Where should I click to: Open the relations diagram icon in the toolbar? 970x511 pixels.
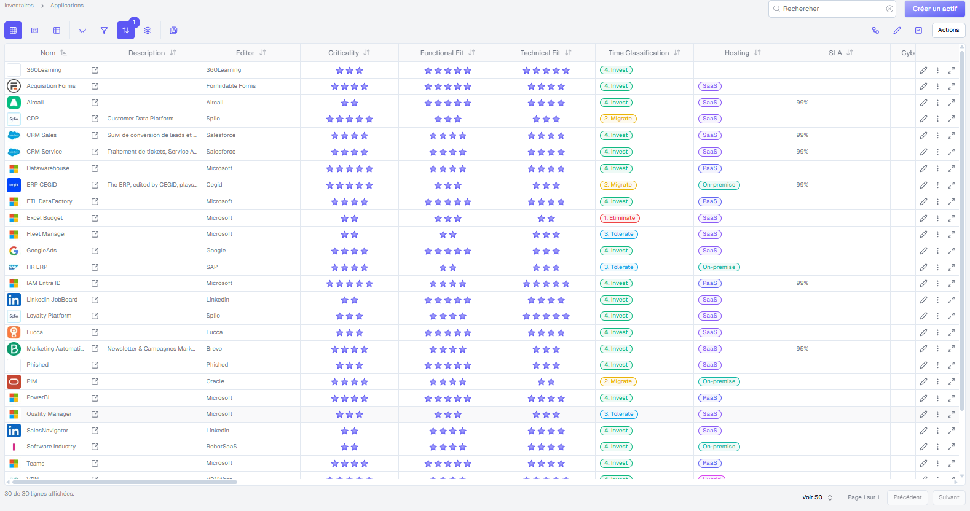pos(875,30)
